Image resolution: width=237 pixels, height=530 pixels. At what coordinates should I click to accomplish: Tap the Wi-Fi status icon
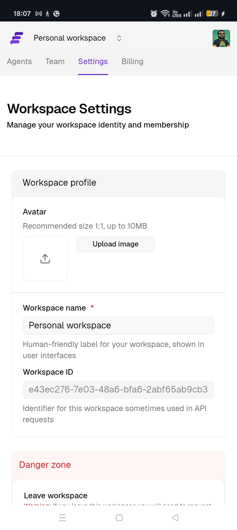click(165, 14)
